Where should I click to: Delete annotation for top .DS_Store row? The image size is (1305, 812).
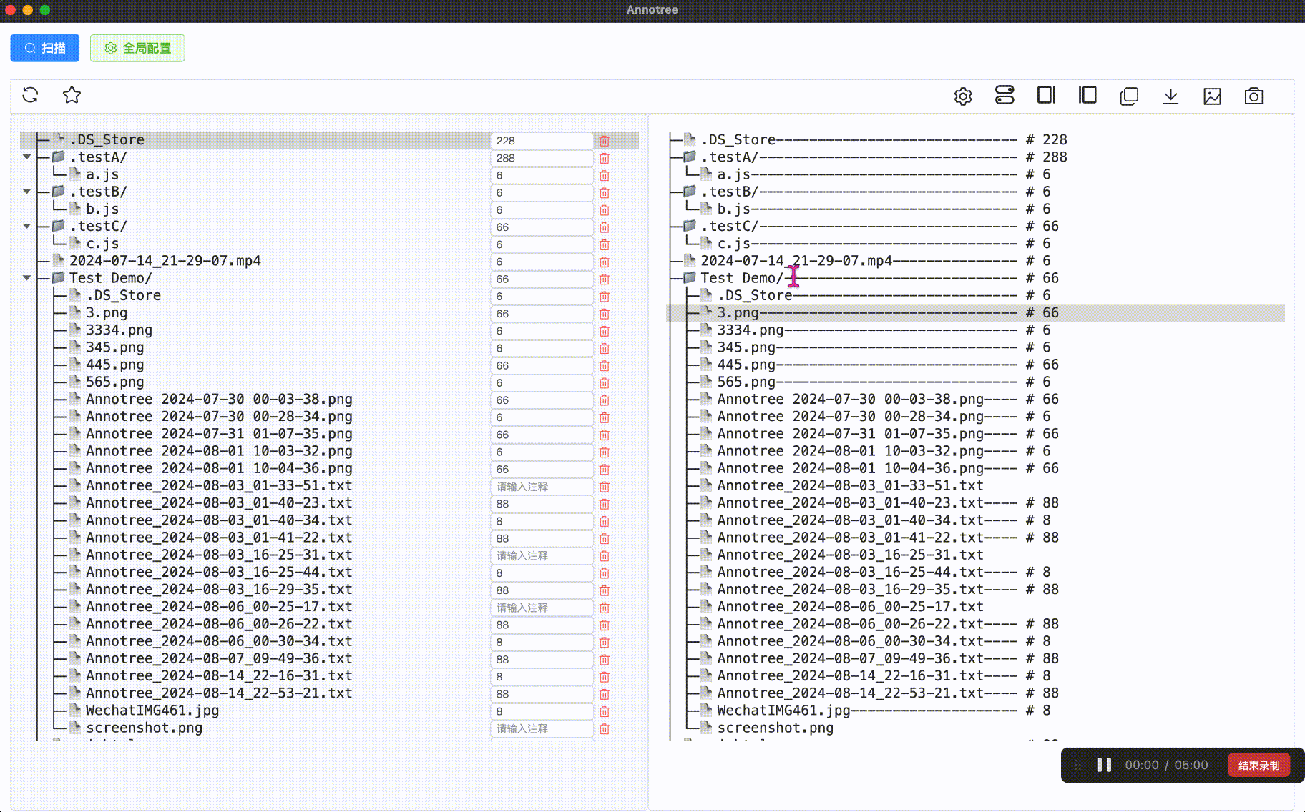pos(605,141)
